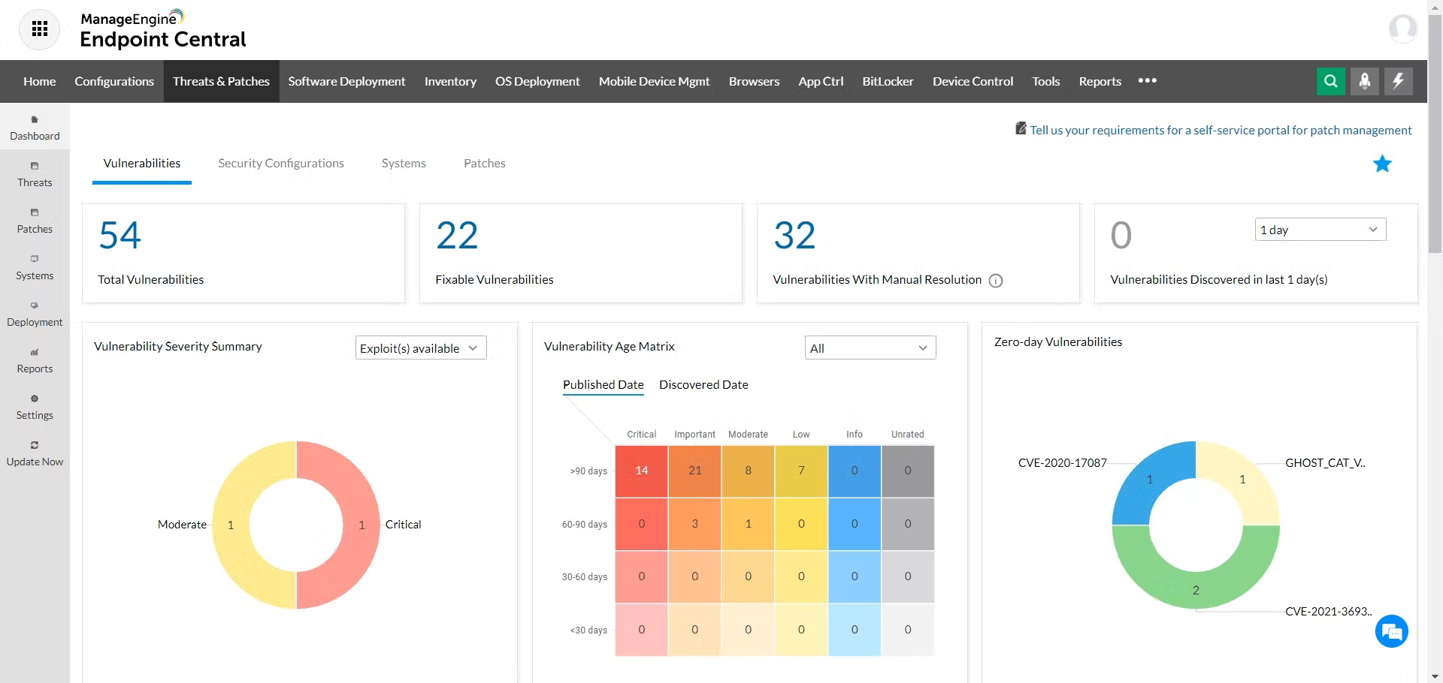This screenshot has width=1443, height=683.
Task: Expand the 'All' age matrix dropdown
Action: (x=870, y=348)
